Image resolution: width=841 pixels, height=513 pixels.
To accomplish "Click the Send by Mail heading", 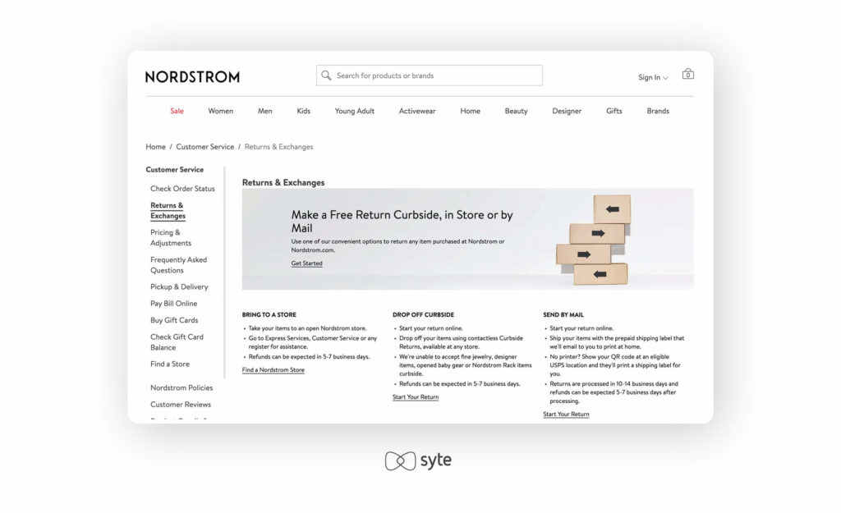I will pyautogui.click(x=563, y=314).
